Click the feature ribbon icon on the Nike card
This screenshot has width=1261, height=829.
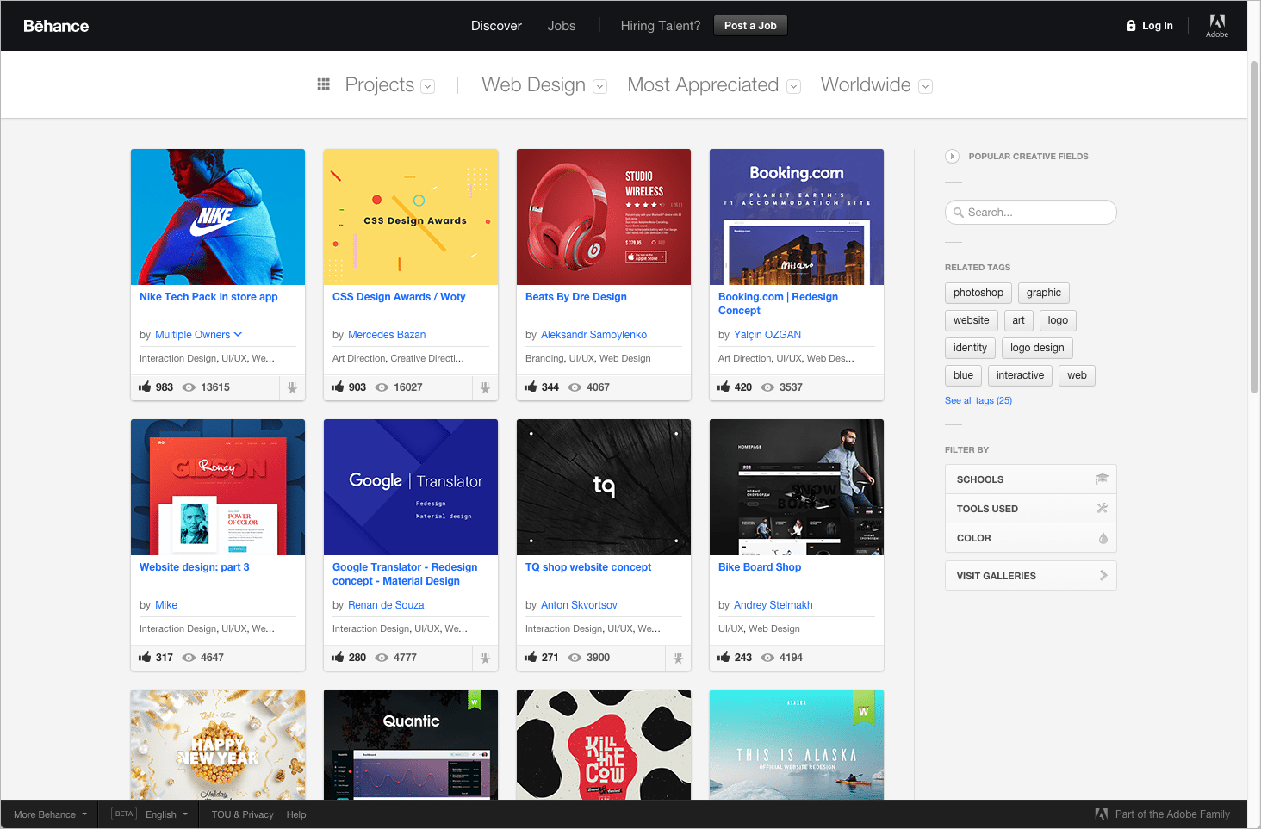coord(291,387)
